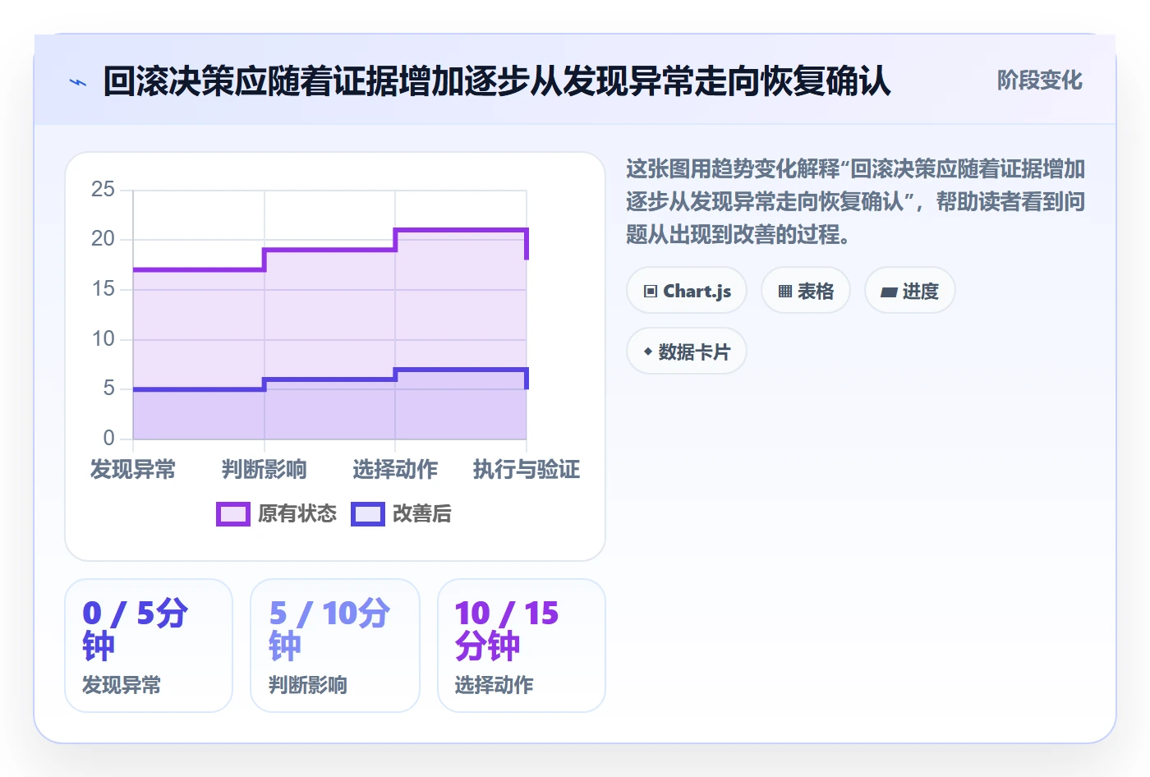Click the y-axis value 10

(103, 338)
